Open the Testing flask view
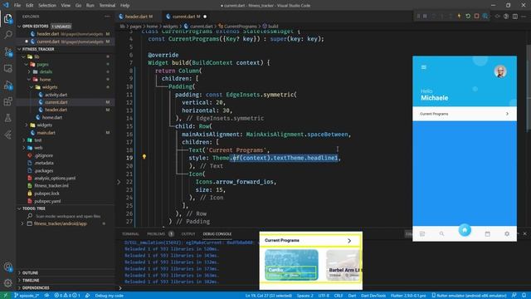The height and width of the screenshot is (299, 531). [x=7, y=118]
